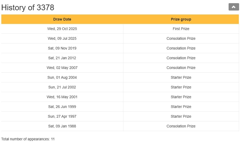Click Consolation Prize for 09 Jan 1988

pyautogui.click(x=181, y=126)
